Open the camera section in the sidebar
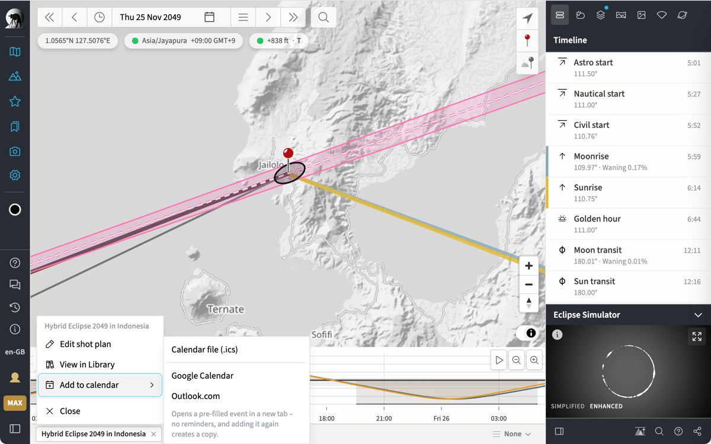The image size is (711, 444). (x=15, y=151)
